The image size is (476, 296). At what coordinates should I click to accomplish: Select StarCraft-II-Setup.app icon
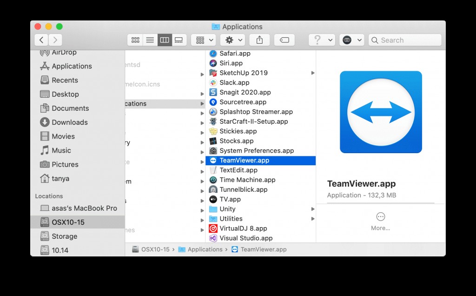coord(213,121)
